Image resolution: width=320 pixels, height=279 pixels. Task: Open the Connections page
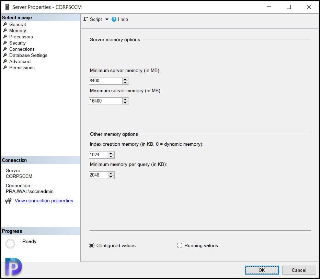[22, 49]
